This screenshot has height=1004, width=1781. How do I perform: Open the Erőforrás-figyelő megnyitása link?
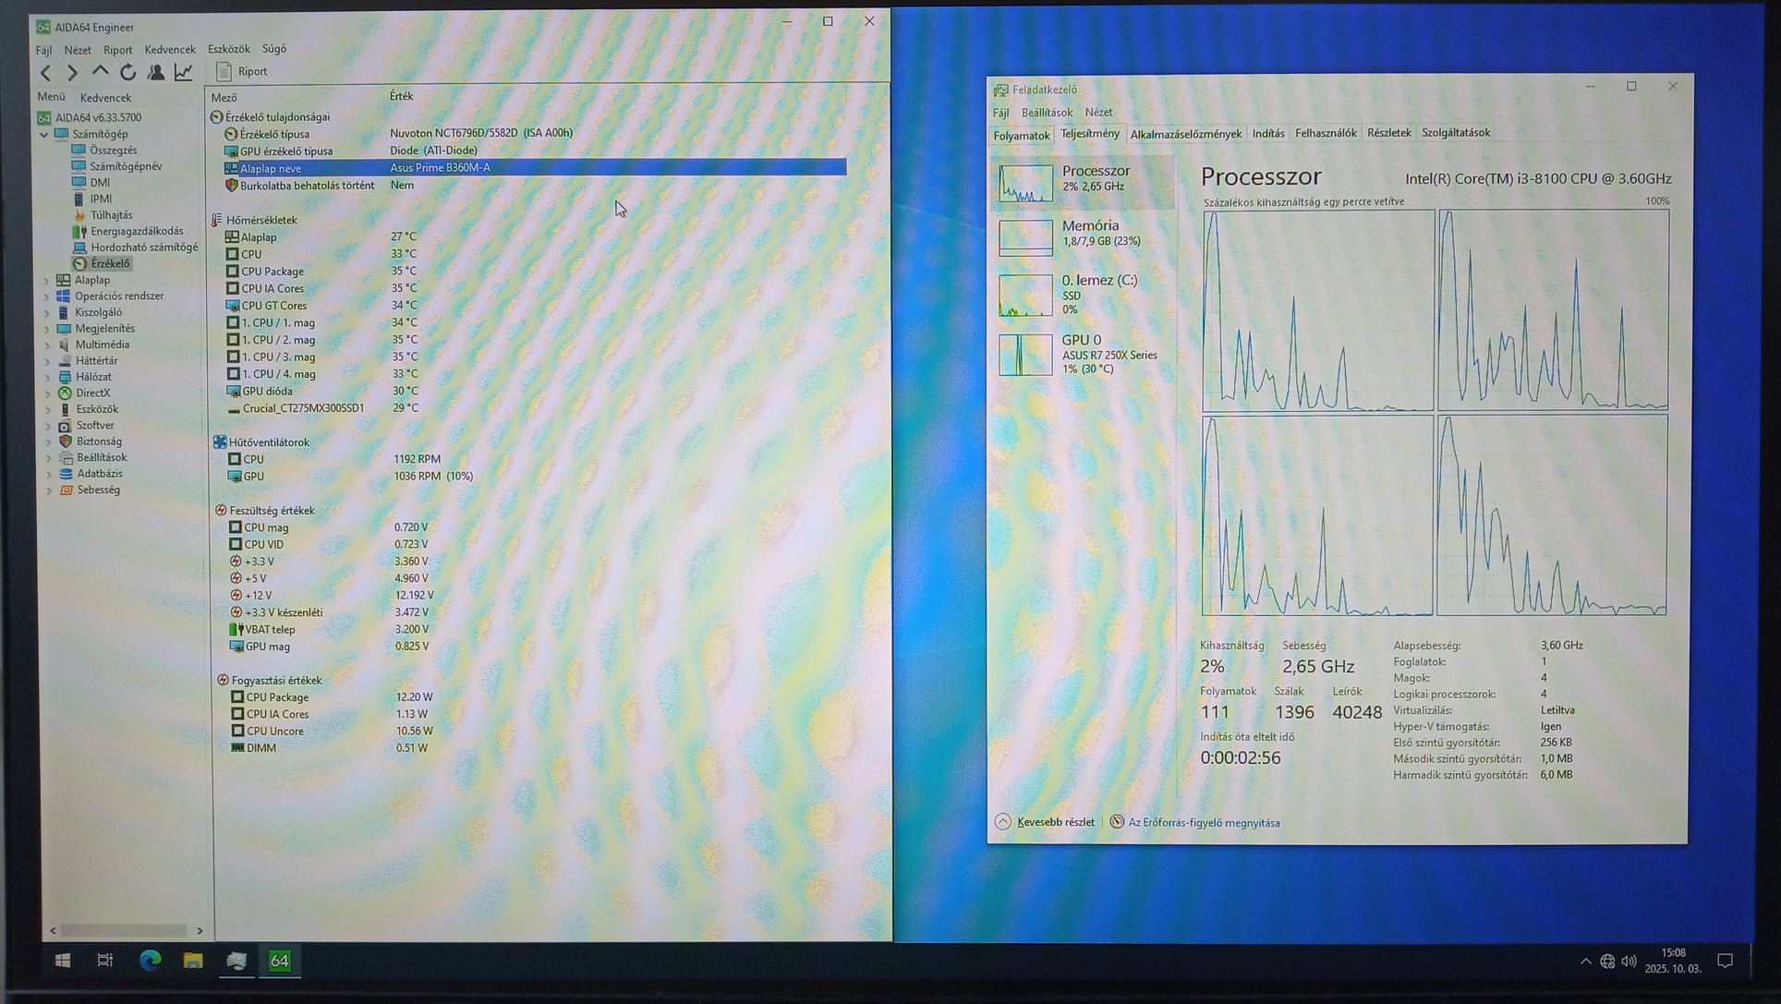(1203, 823)
